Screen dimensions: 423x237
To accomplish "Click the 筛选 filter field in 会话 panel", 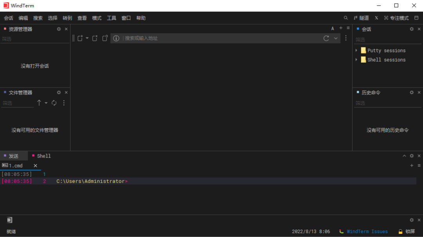I will [387, 39].
